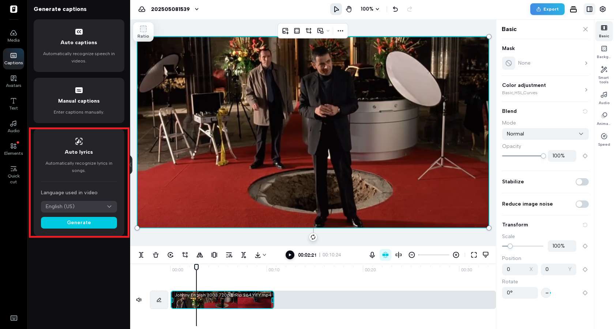
Task: Mute the timeline track audio
Action: [139, 300]
